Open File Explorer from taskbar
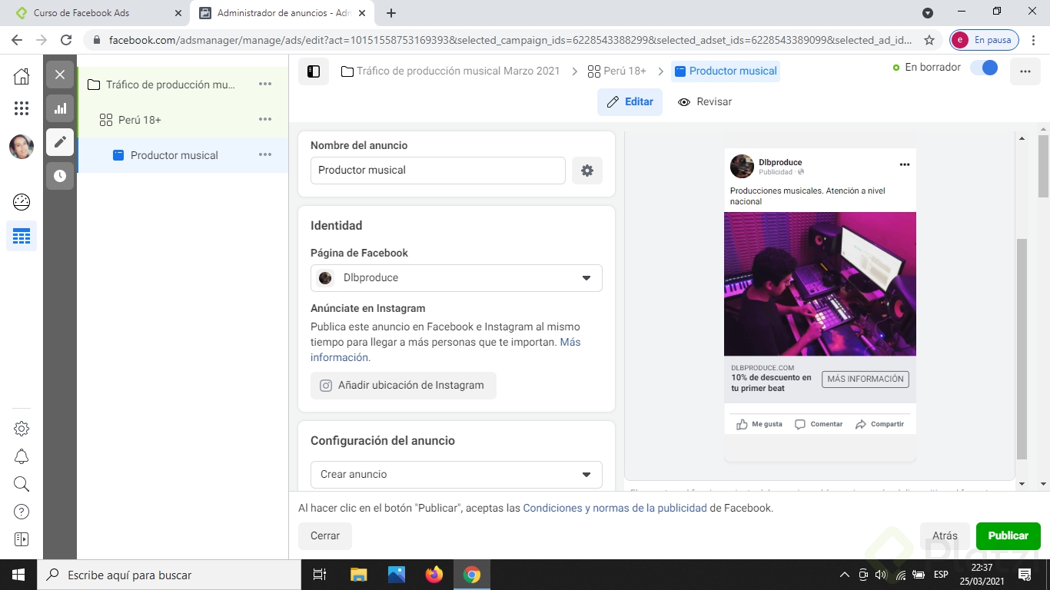The width and height of the screenshot is (1050, 590). pyautogui.click(x=359, y=575)
